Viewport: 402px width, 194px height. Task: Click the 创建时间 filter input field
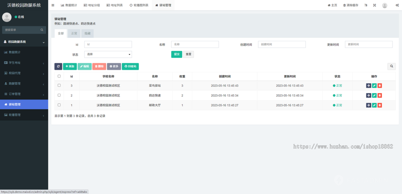click(281, 44)
